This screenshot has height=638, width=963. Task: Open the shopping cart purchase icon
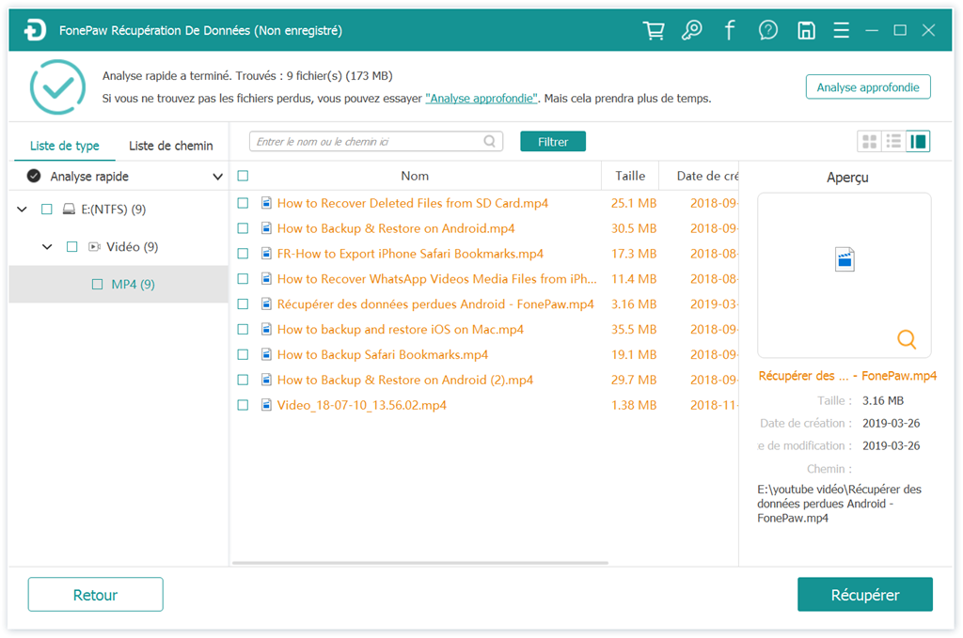coord(654,30)
